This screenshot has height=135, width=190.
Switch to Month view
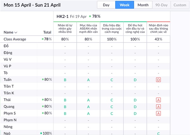pos(143,5)
